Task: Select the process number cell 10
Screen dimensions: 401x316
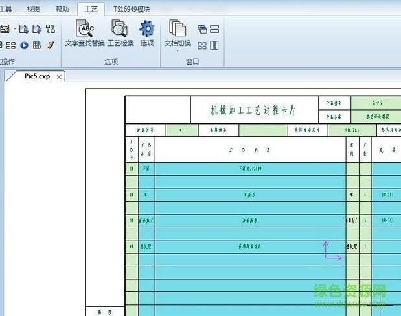Action: (132, 168)
